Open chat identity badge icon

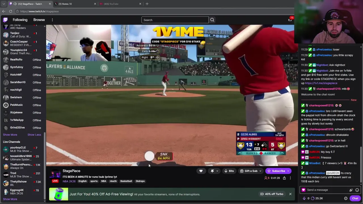click(303, 190)
